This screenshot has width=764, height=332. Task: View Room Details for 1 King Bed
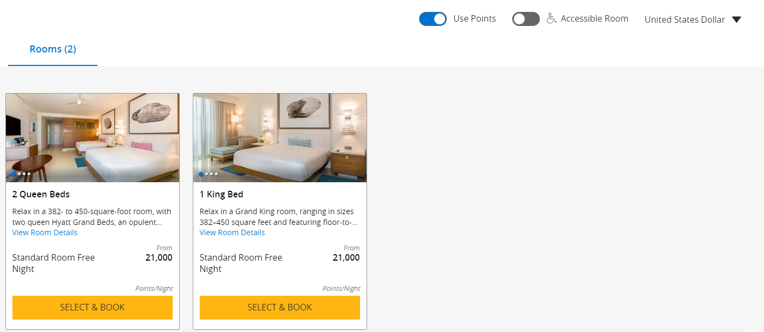pyautogui.click(x=232, y=233)
